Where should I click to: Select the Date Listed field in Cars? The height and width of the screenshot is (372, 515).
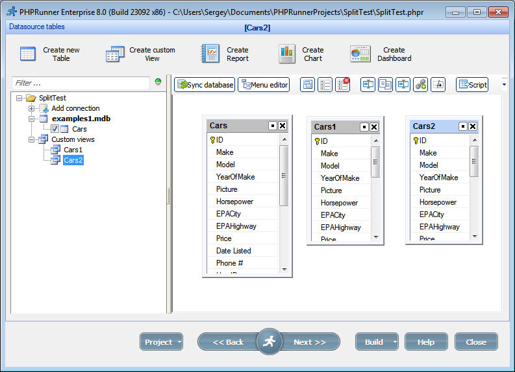pyautogui.click(x=243, y=251)
